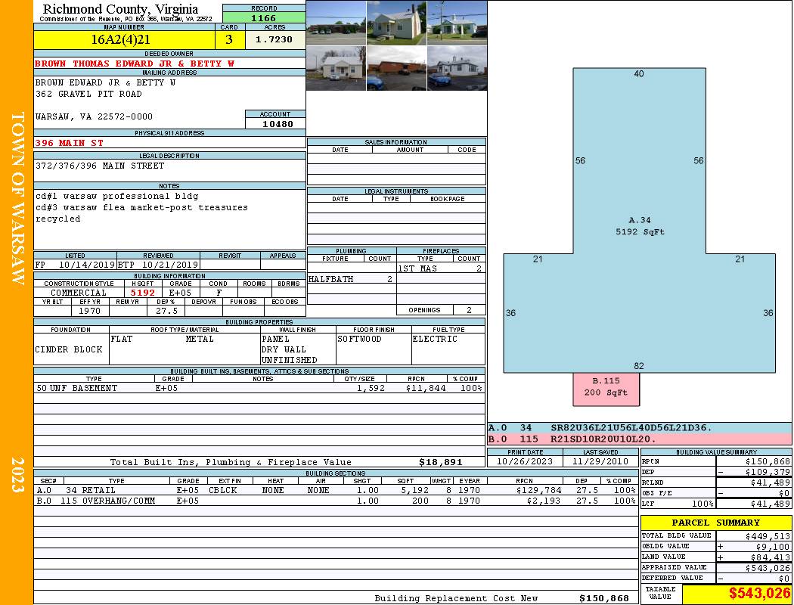Image resolution: width=794 pixels, height=605 pixels.
Task: Open the top-right photo with utility pole
Action: pos(457,23)
